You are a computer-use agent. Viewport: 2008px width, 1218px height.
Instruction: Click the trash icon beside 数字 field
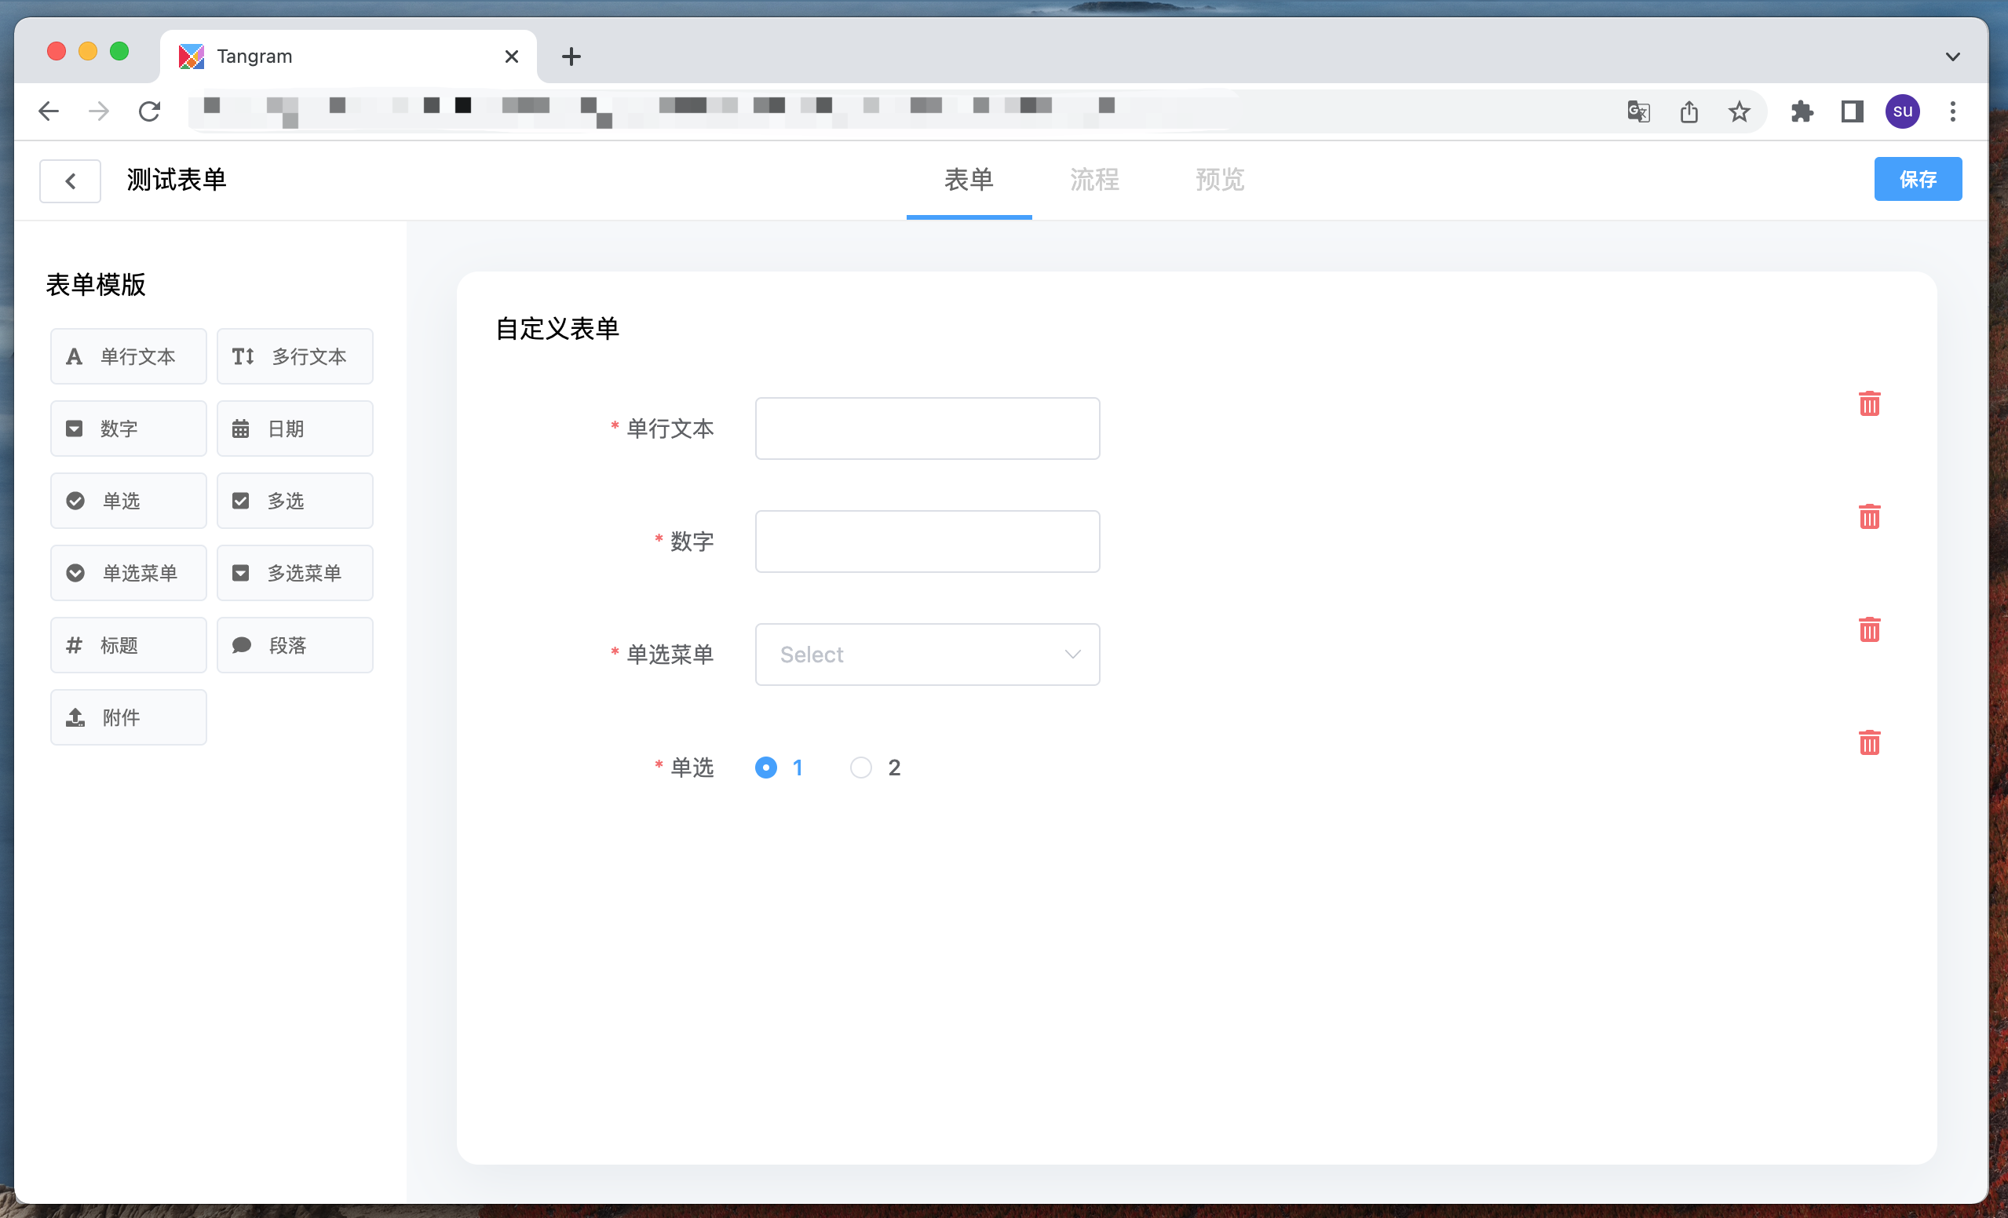[1868, 516]
